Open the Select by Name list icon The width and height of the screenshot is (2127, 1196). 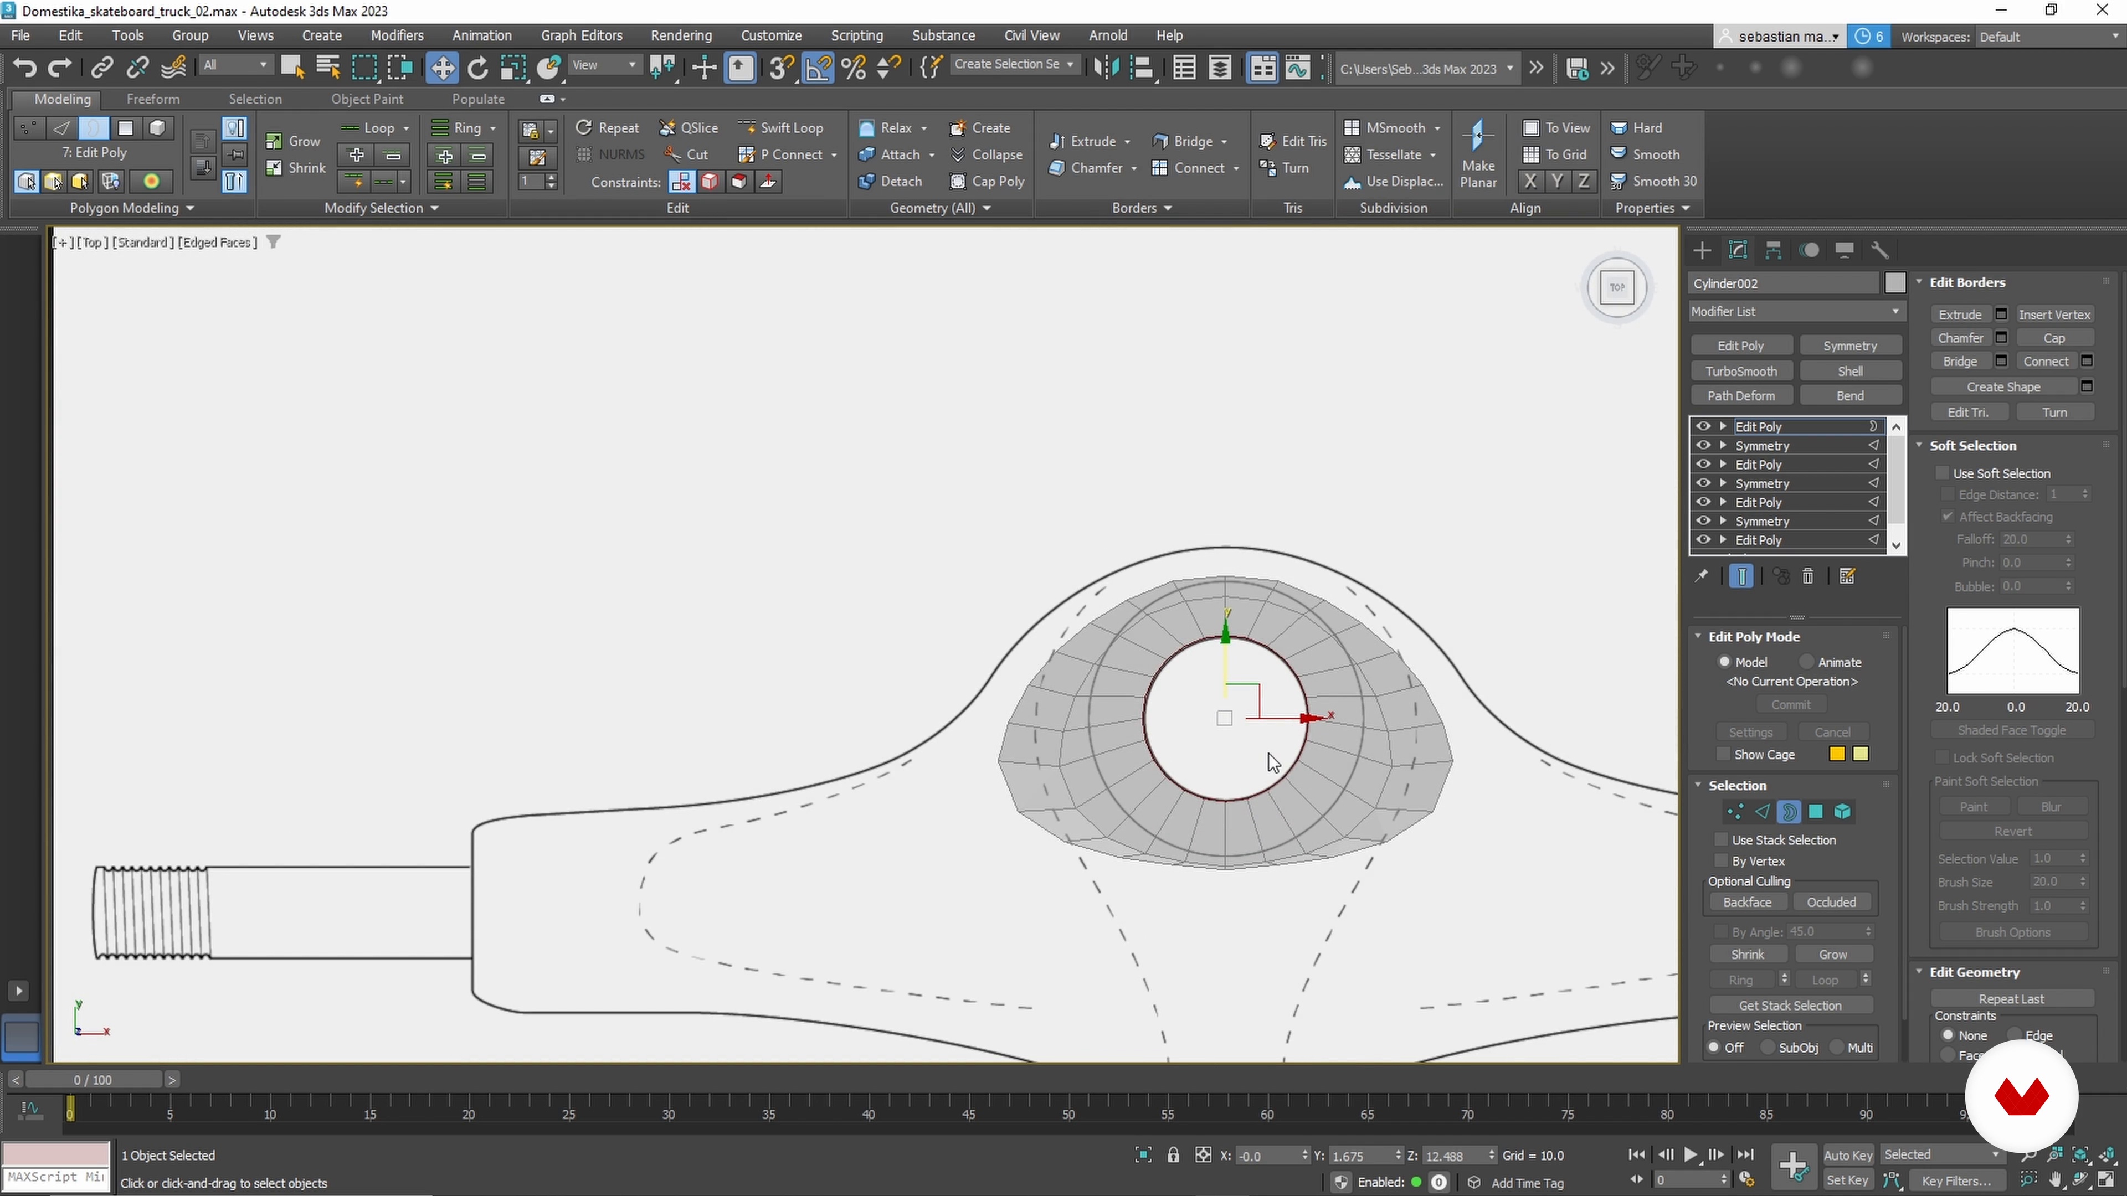coord(328,68)
